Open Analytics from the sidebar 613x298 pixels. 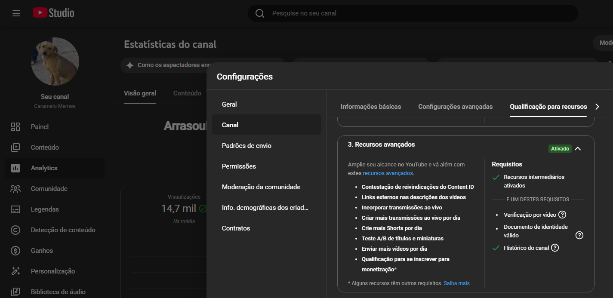55,168
